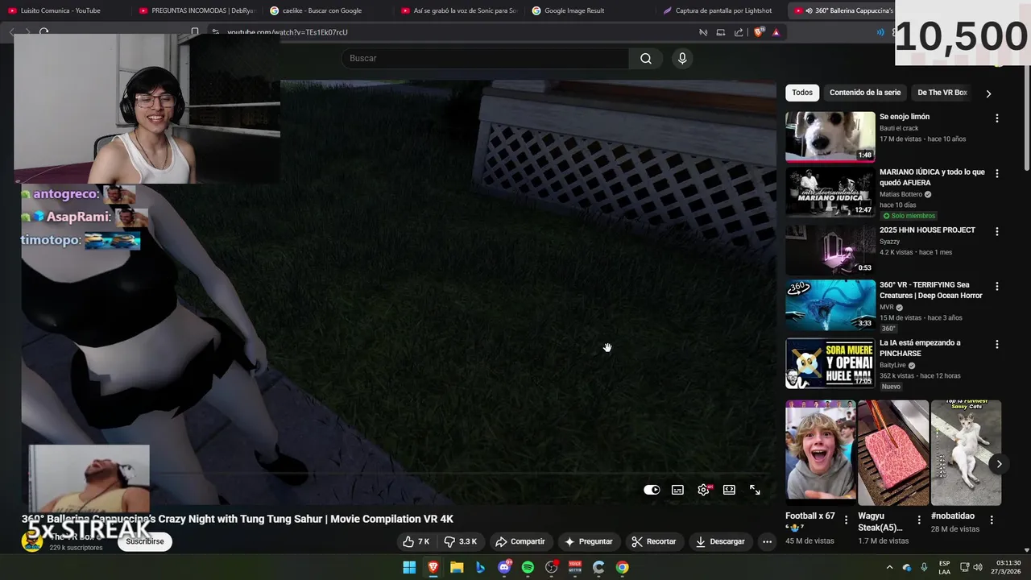Switch to the caelike - Buscar con Google tab
The image size is (1031, 580).
(x=321, y=10)
